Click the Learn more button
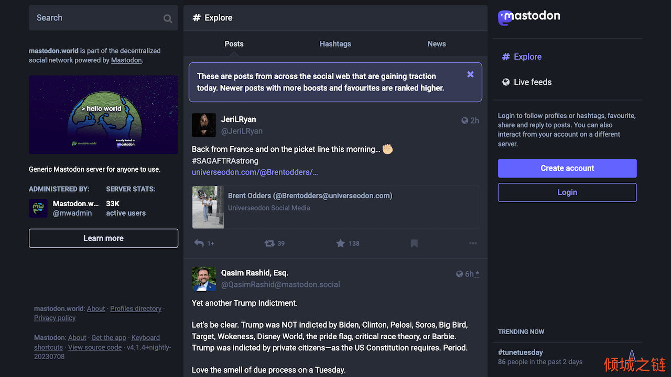 103,238
